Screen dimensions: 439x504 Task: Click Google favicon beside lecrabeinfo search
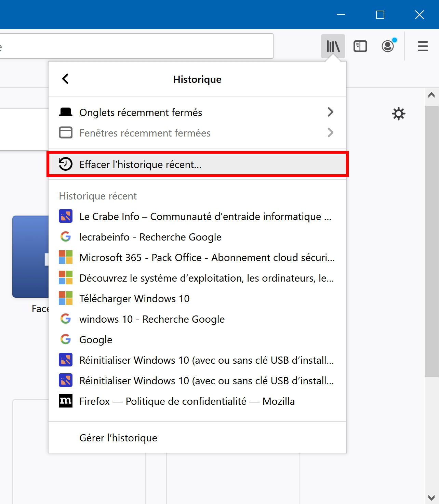coord(66,236)
